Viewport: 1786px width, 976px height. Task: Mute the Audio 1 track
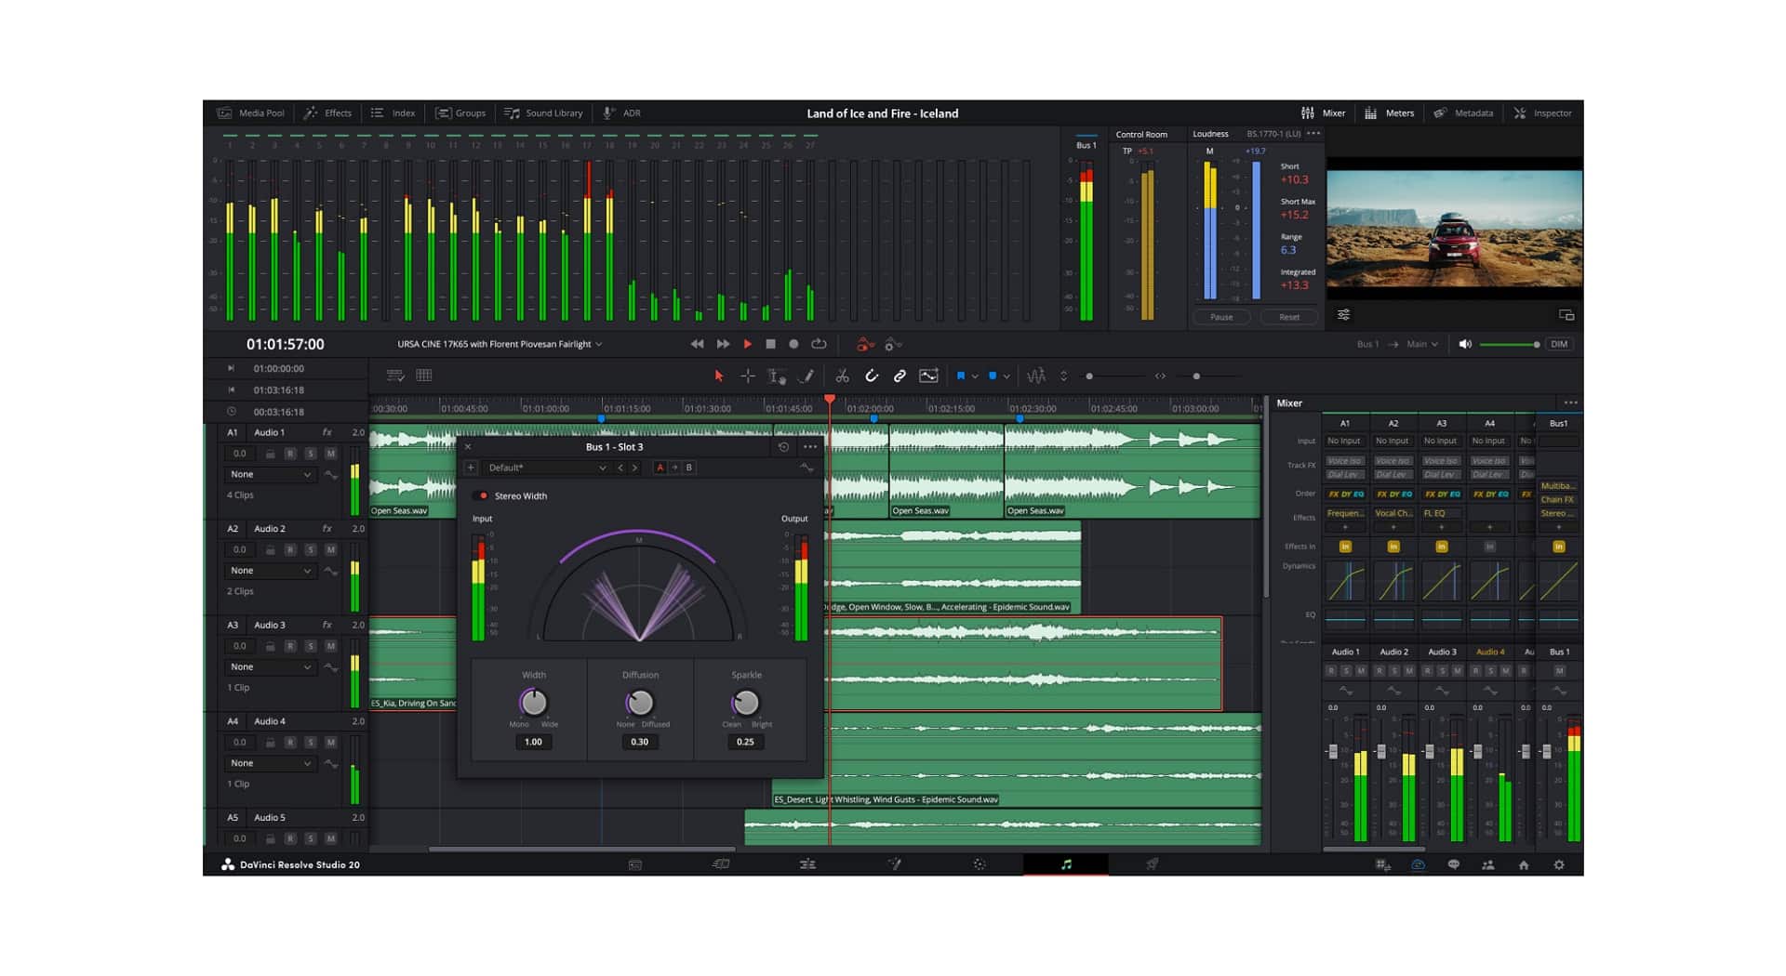click(330, 454)
